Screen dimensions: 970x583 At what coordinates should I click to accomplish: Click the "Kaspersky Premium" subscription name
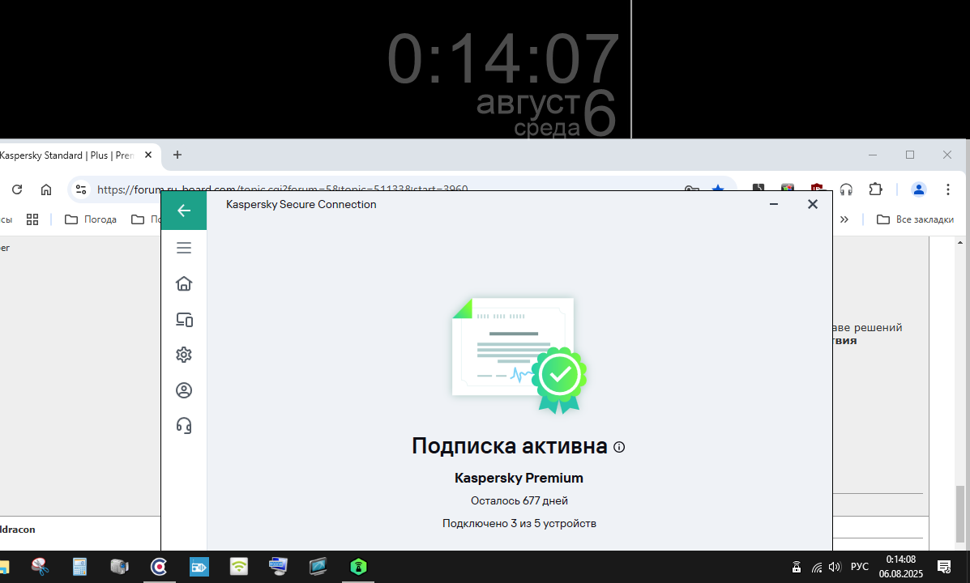519,478
